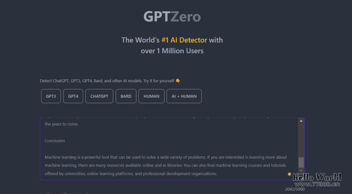The height and width of the screenshot is (194, 352).
Task: Click the 2042/5000 character counter
Action: [x=295, y=189]
